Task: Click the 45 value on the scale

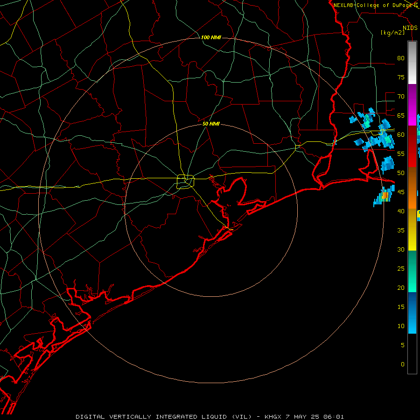Action: click(x=401, y=192)
